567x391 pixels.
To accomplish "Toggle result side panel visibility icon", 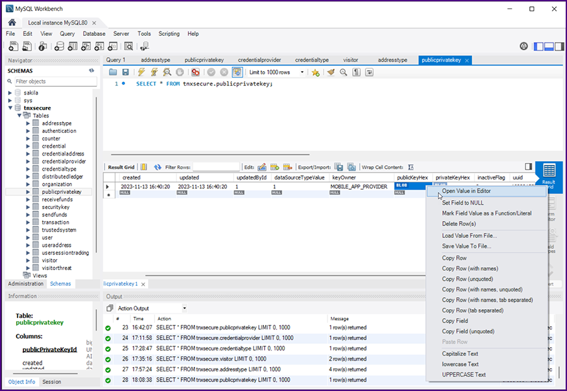I will 529,167.
